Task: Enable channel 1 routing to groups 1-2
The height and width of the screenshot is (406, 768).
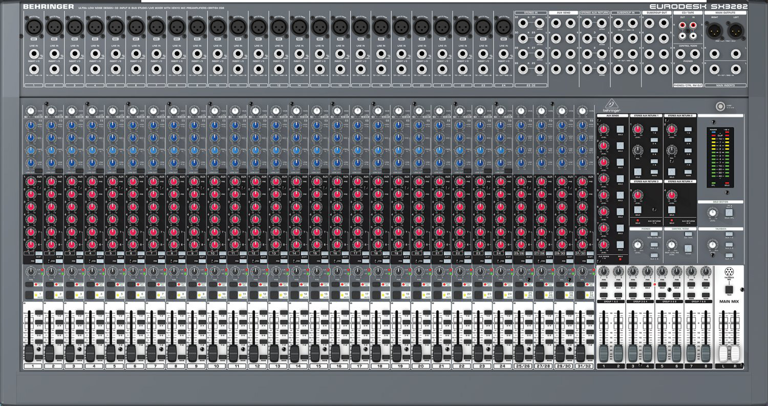Action: pyautogui.click(x=39, y=312)
